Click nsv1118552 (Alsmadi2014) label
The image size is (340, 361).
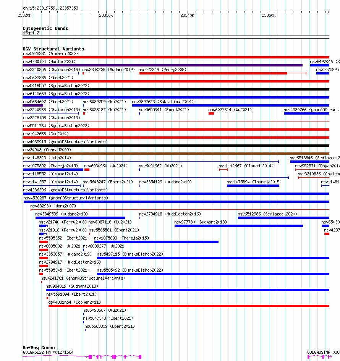(x=50, y=174)
